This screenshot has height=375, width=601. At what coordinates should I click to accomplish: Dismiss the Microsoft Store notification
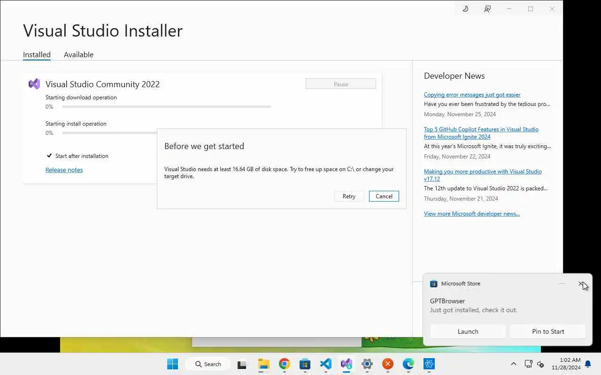[x=581, y=284]
